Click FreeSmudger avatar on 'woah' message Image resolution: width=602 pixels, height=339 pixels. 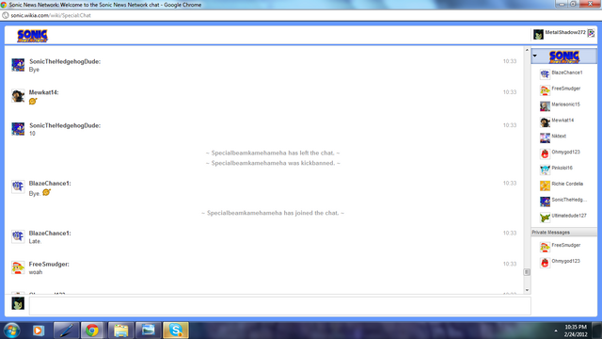(x=18, y=267)
